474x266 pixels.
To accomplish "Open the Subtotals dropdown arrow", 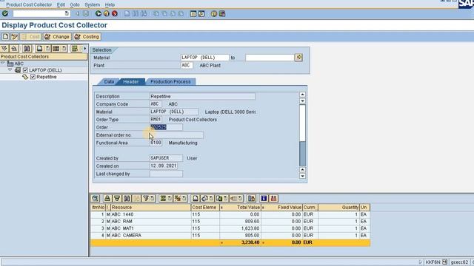I will click(184, 199).
